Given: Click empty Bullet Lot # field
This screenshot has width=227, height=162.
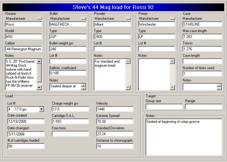Looking at the screenshot, I should pyautogui.click(x=68, y=61).
